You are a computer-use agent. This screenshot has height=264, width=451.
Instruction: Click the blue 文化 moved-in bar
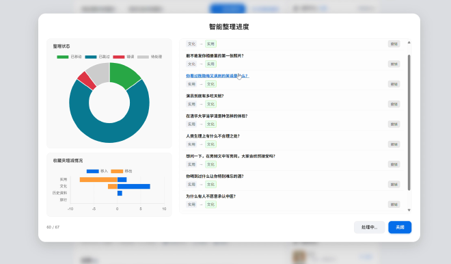coord(134,187)
